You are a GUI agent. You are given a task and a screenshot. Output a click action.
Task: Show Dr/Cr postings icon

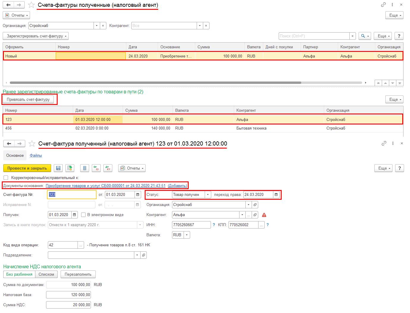click(96, 168)
